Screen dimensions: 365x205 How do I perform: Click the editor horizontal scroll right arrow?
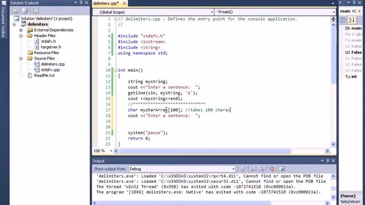327,151
